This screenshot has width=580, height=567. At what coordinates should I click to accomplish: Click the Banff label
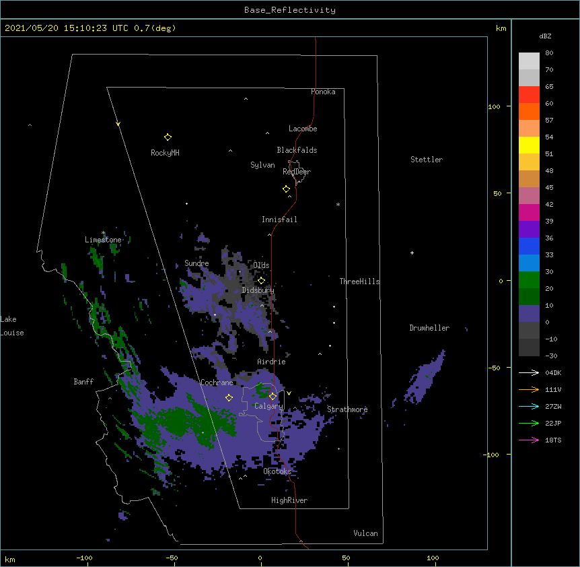[x=83, y=382]
